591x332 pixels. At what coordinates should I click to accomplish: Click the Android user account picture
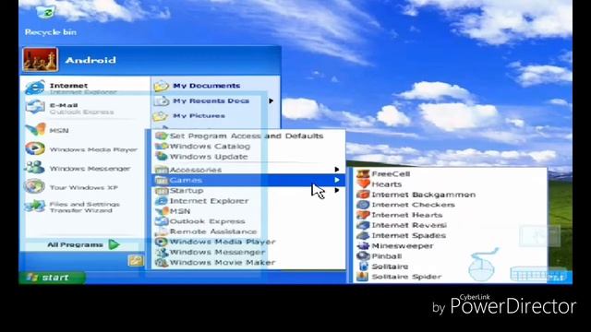click(x=41, y=60)
